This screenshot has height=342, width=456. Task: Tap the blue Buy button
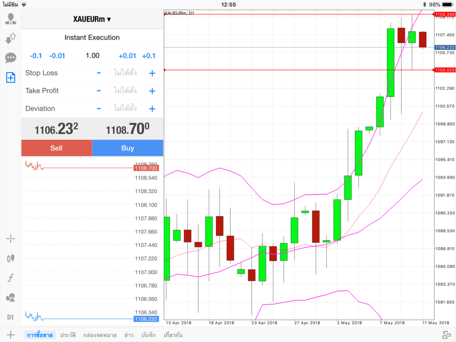click(128, 148)
